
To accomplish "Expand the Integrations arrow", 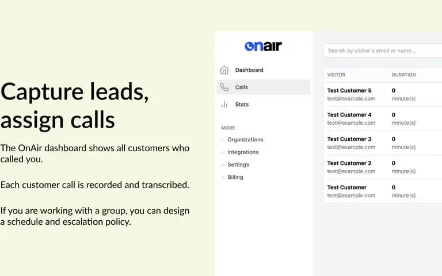I will click(222, 152).
